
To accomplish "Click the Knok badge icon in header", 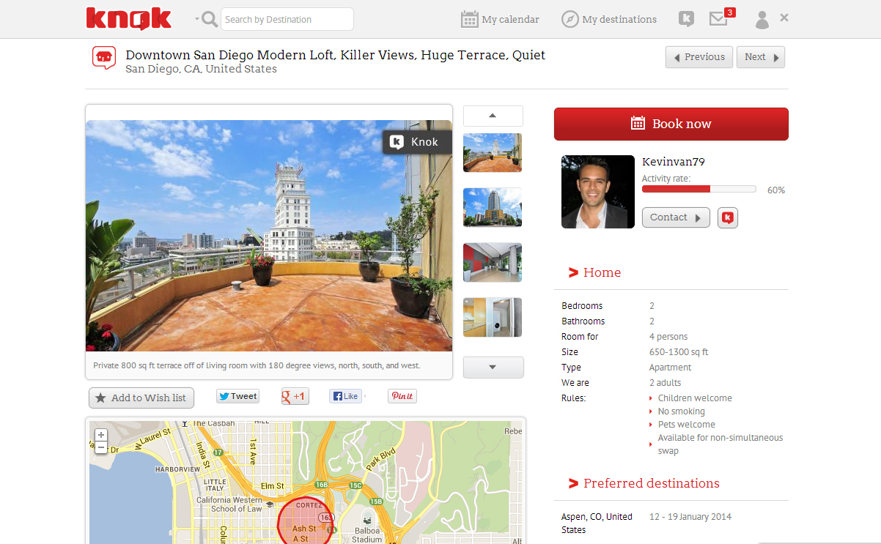I will tap(686, 19).
